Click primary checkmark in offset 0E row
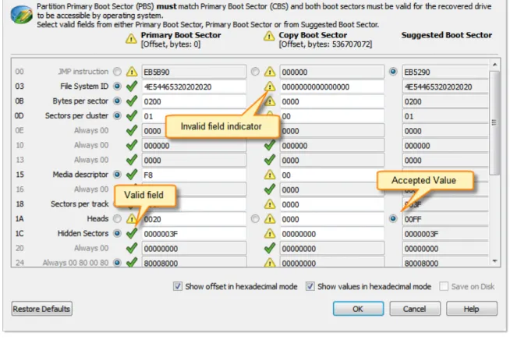The width and height of the screenshot is (510, 340). 132,130
